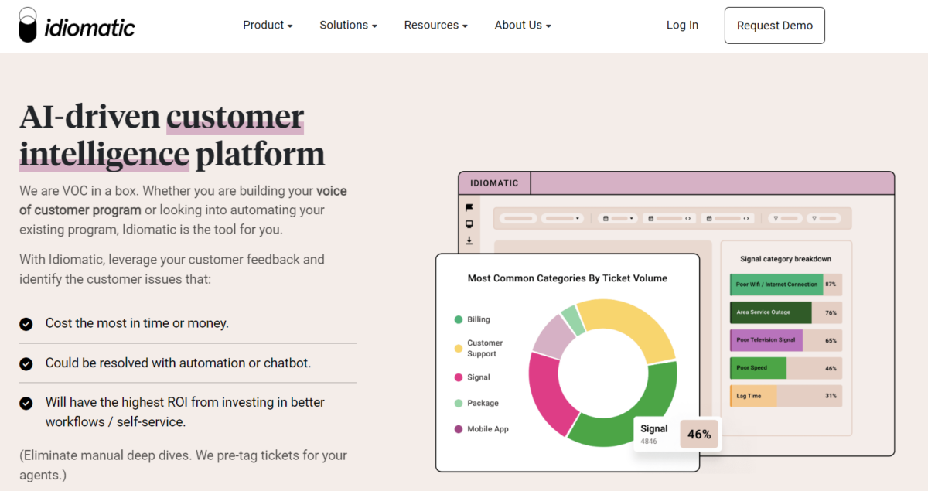928x491 pixels.
Task: Click the Idiomatic logo in the header
Action: tap(77, 25)
